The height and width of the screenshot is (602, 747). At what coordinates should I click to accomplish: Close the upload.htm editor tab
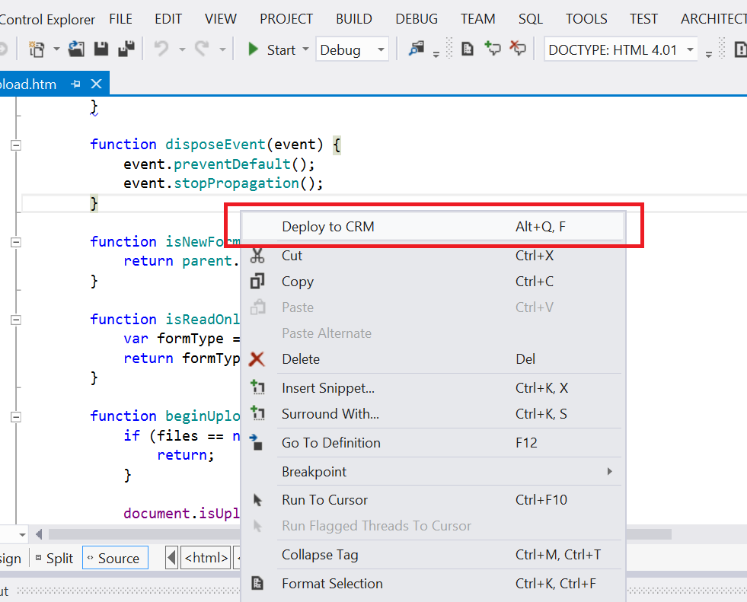[x=96, y=84]
